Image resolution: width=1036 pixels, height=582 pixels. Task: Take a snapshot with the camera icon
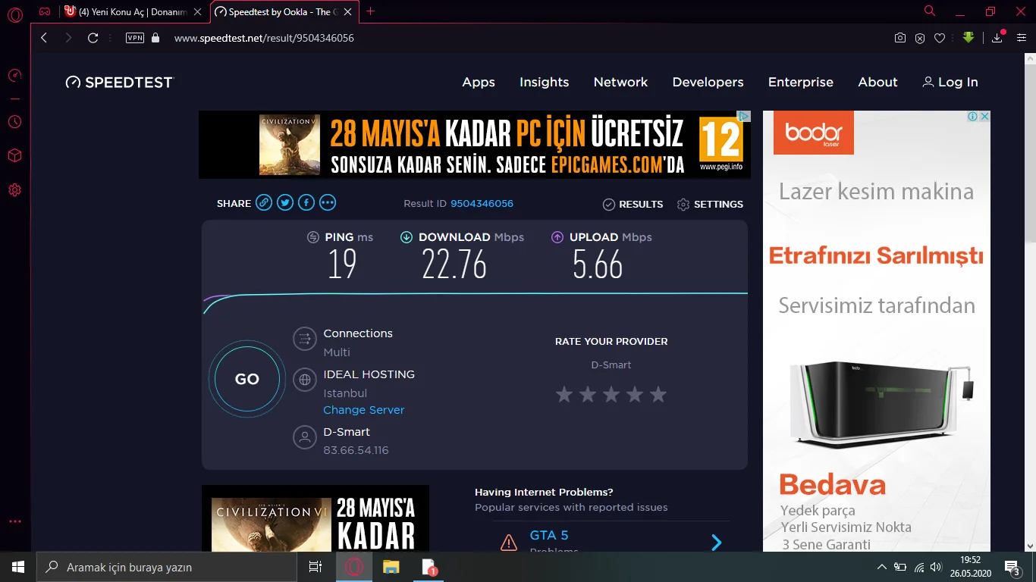pyautogui.click(x=899, y=37)
